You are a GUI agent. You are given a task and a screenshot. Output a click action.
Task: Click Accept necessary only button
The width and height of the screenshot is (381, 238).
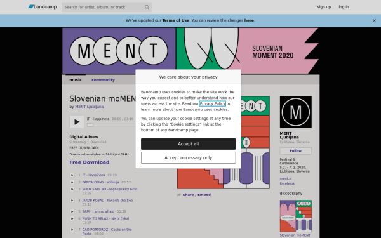click(188, 158)
